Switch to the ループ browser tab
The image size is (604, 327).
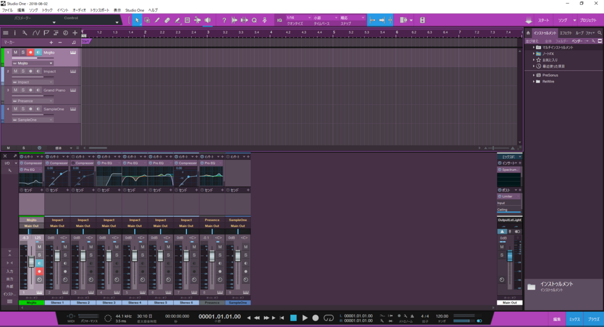[x=579, y=33]
